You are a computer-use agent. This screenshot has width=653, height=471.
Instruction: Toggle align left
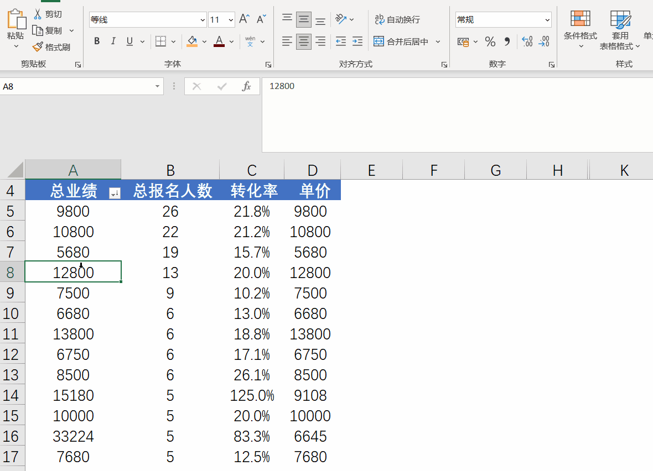point(287,41)
